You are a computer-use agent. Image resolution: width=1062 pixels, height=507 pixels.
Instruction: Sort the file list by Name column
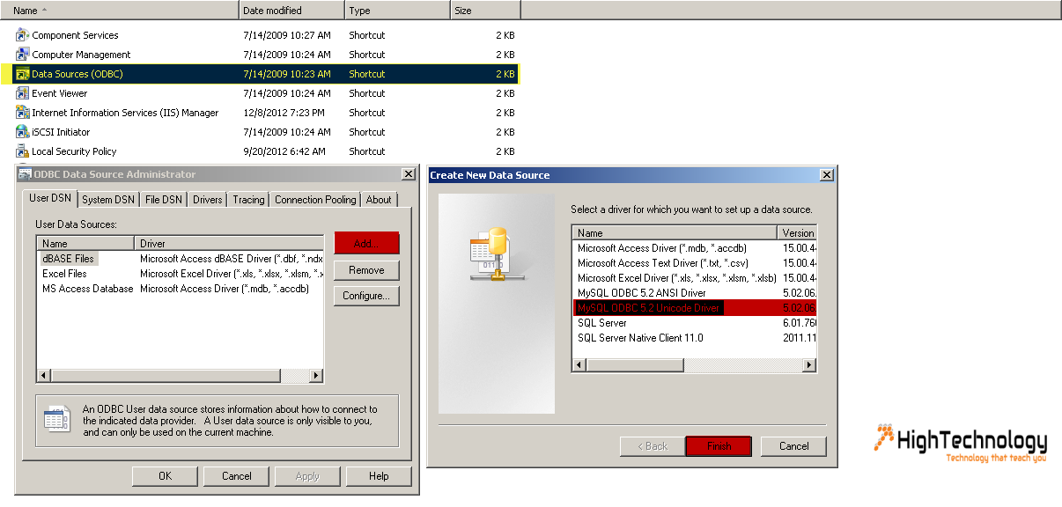coord(120,11)
